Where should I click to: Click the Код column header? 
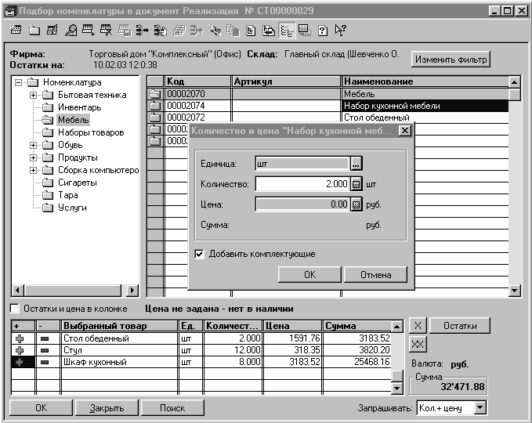197,81
